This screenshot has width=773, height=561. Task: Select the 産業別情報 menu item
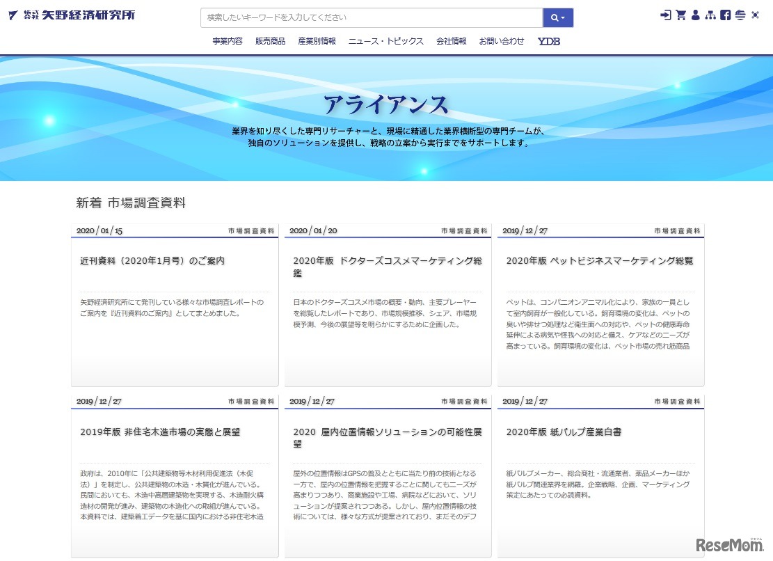pyautogui.click(x=317, y=41)
